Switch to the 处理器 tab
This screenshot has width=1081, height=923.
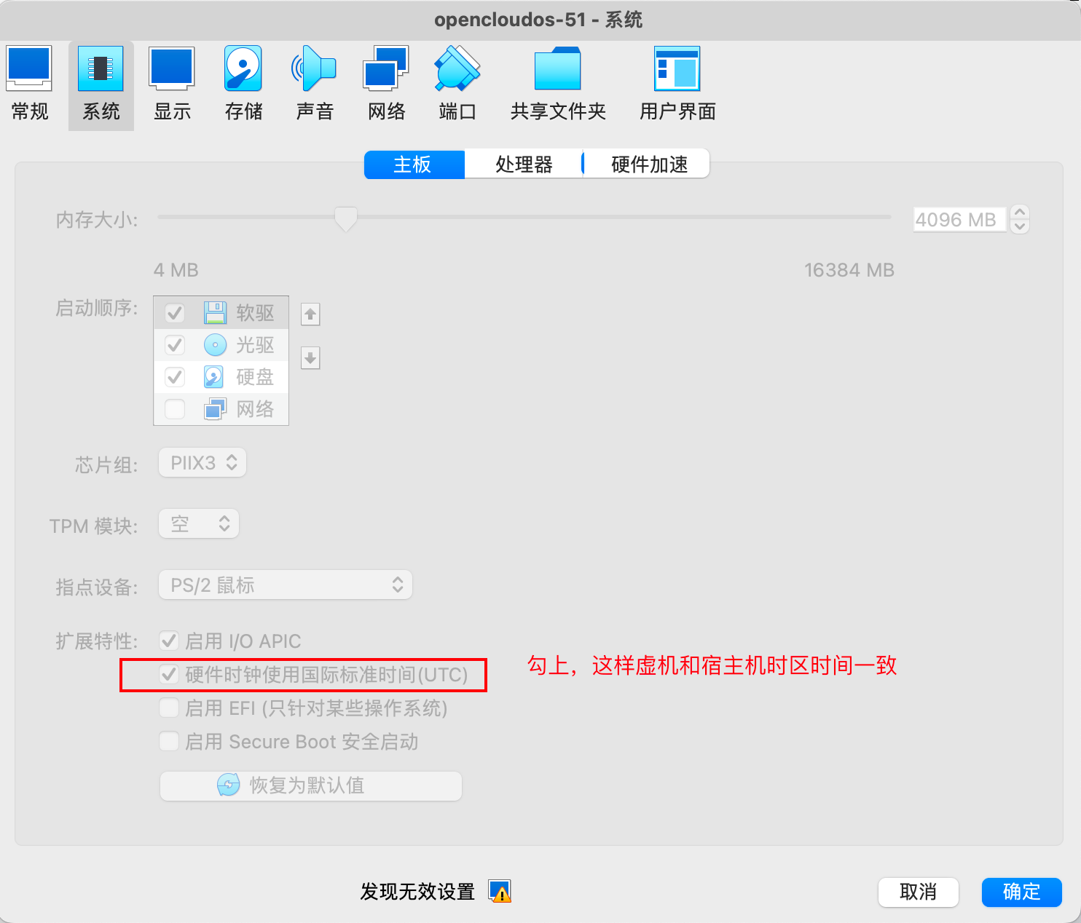coord(524,165)
